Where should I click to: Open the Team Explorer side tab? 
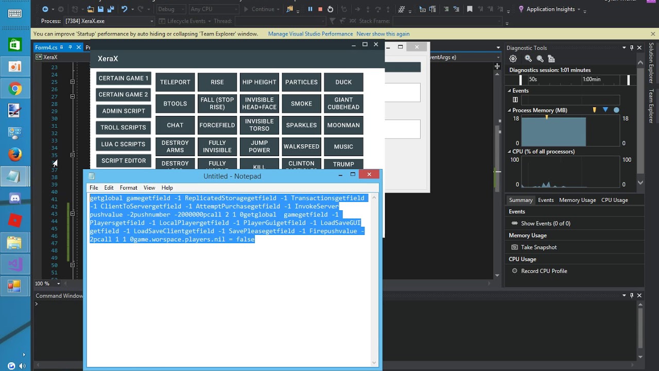click(x=651, y=106)
